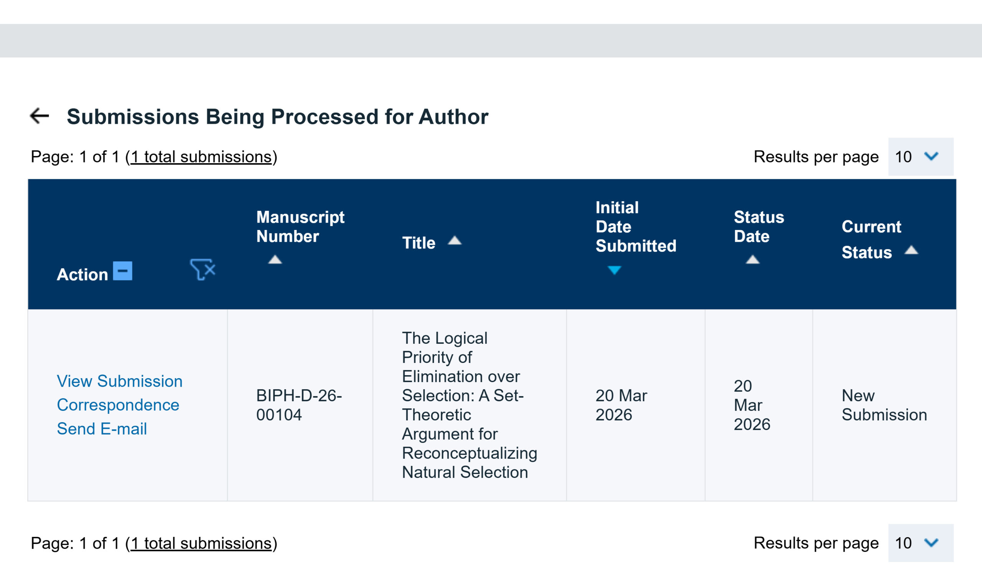Screen dimensions: 982x574
Task: Click bottom '1 total submissions' link
Action: 201,543
